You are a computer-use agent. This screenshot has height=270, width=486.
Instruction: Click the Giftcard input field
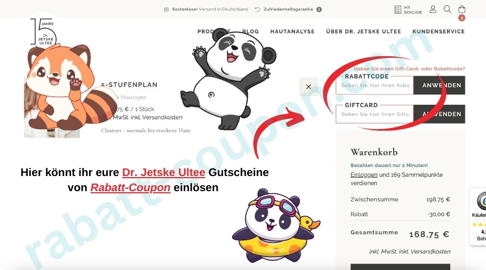click(375, 114)
